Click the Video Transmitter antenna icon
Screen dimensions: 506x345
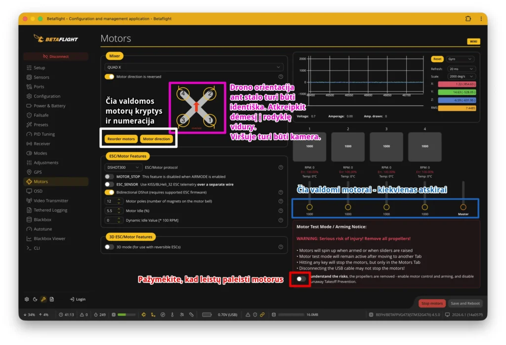[29, 200]
